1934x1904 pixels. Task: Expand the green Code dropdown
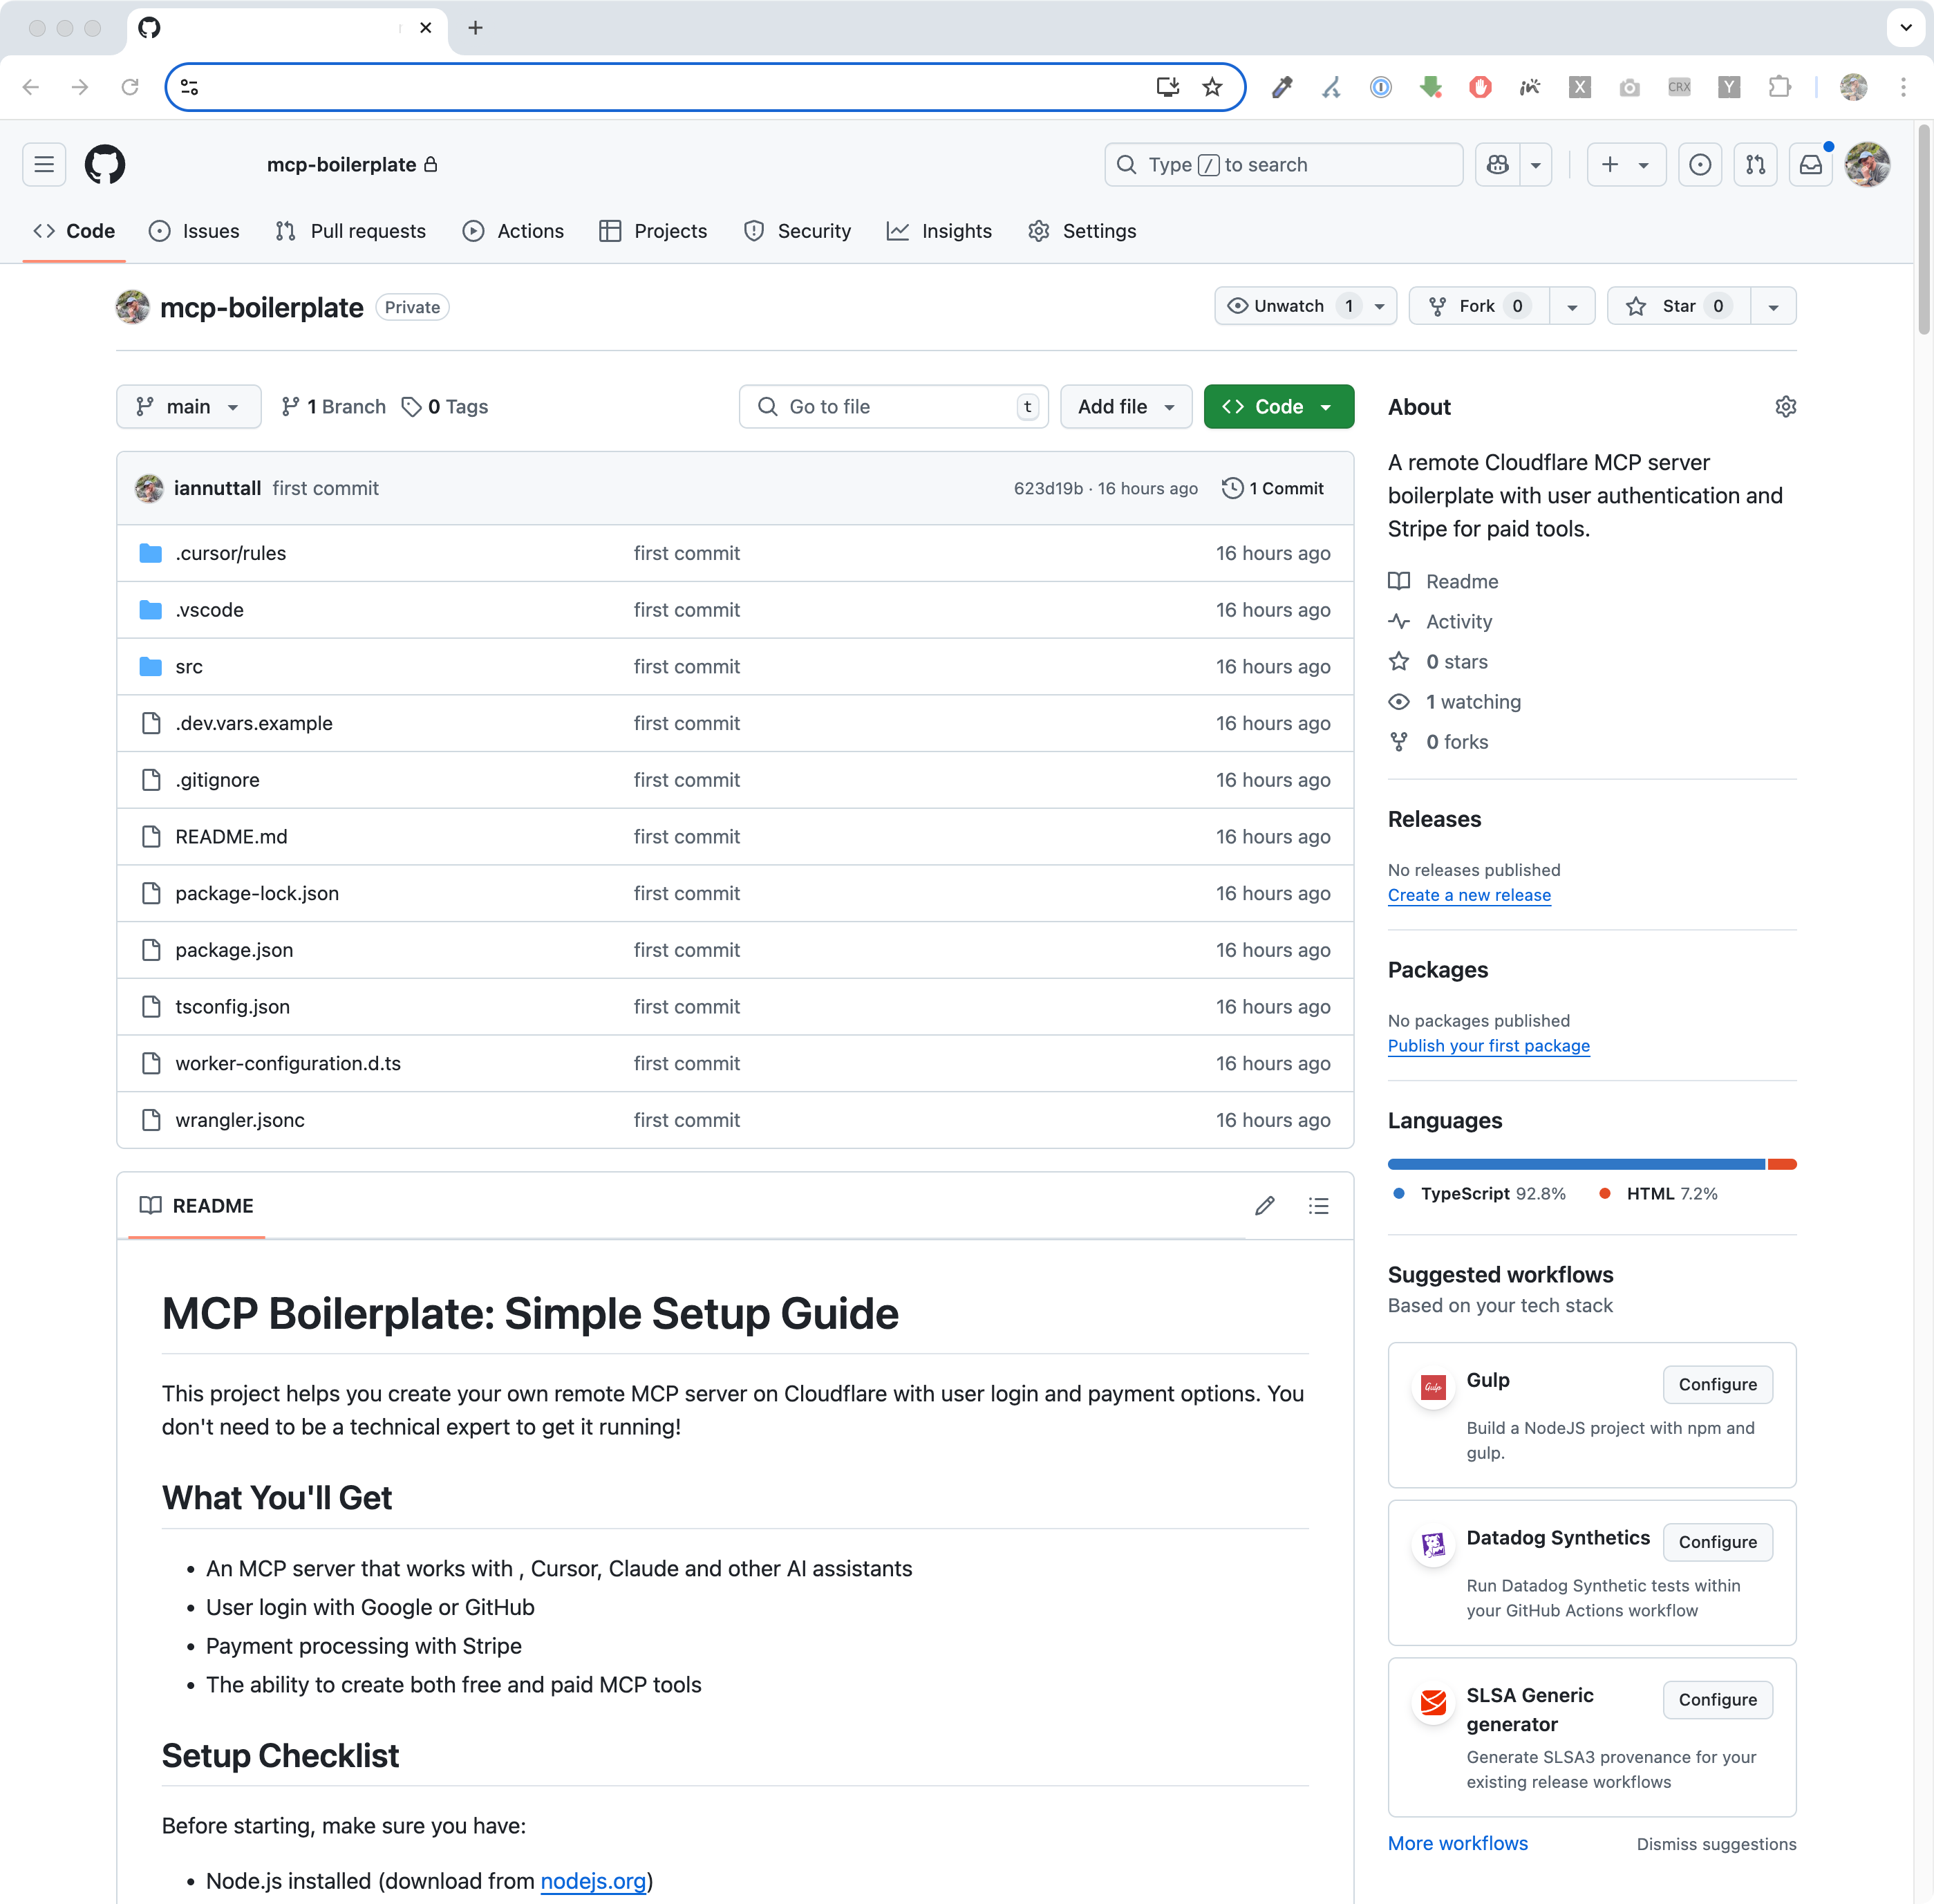tap(1326, 406)
